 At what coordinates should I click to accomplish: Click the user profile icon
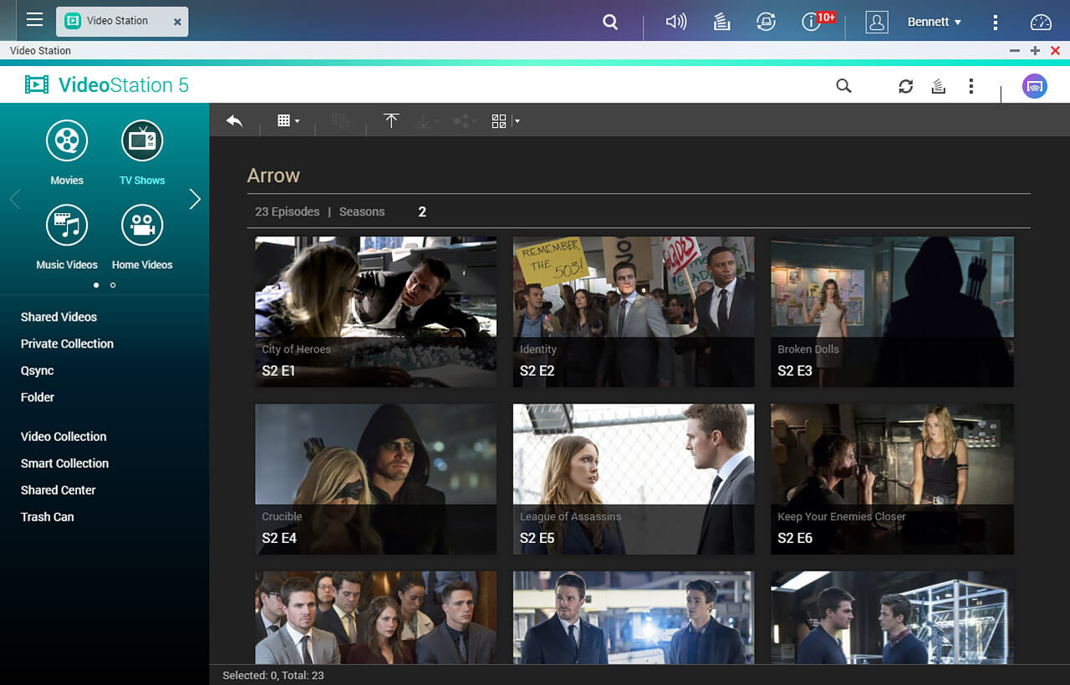point(876,23)
